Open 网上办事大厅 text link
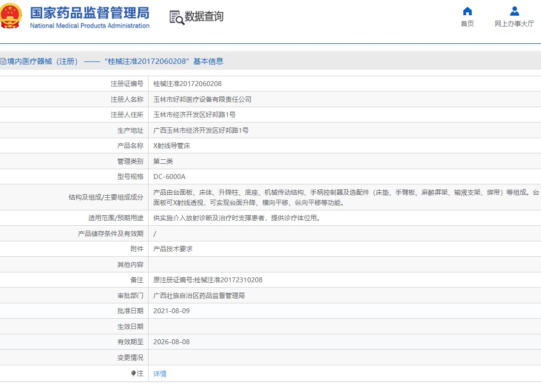The image size is (541, 386). 514,24
